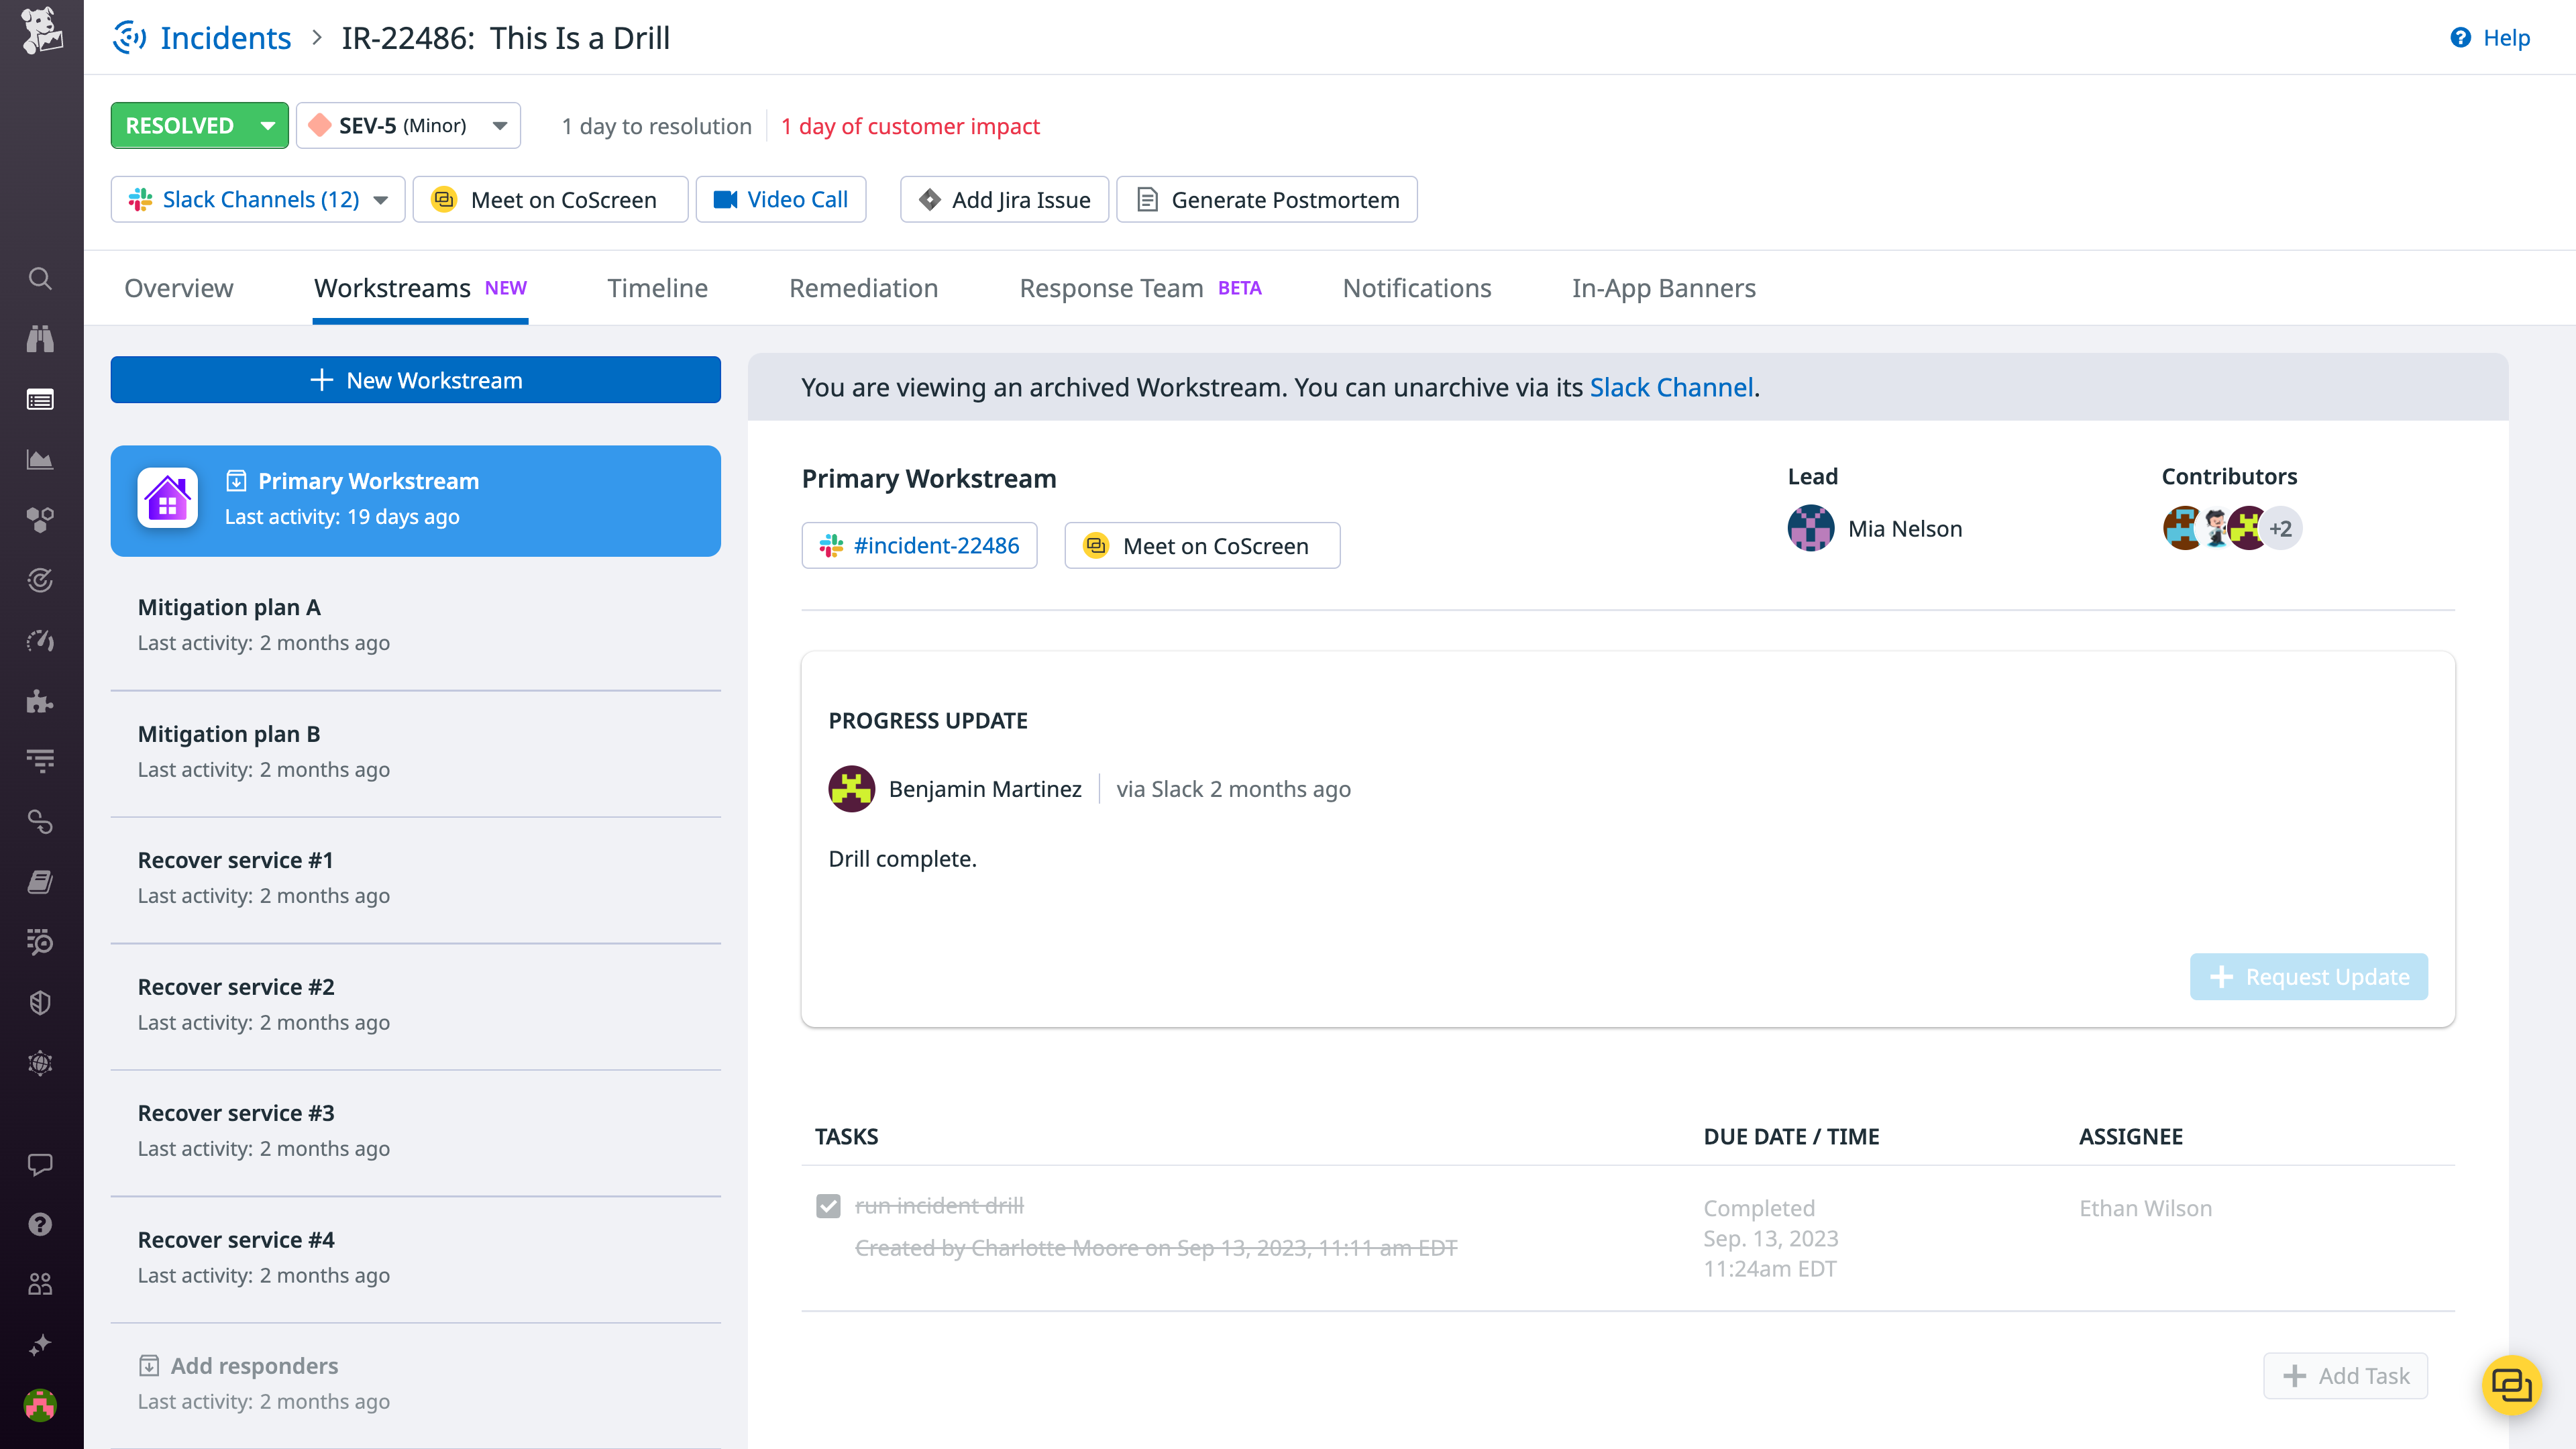
Task: Open the Metrics chart icon
Action: point(40,460)
